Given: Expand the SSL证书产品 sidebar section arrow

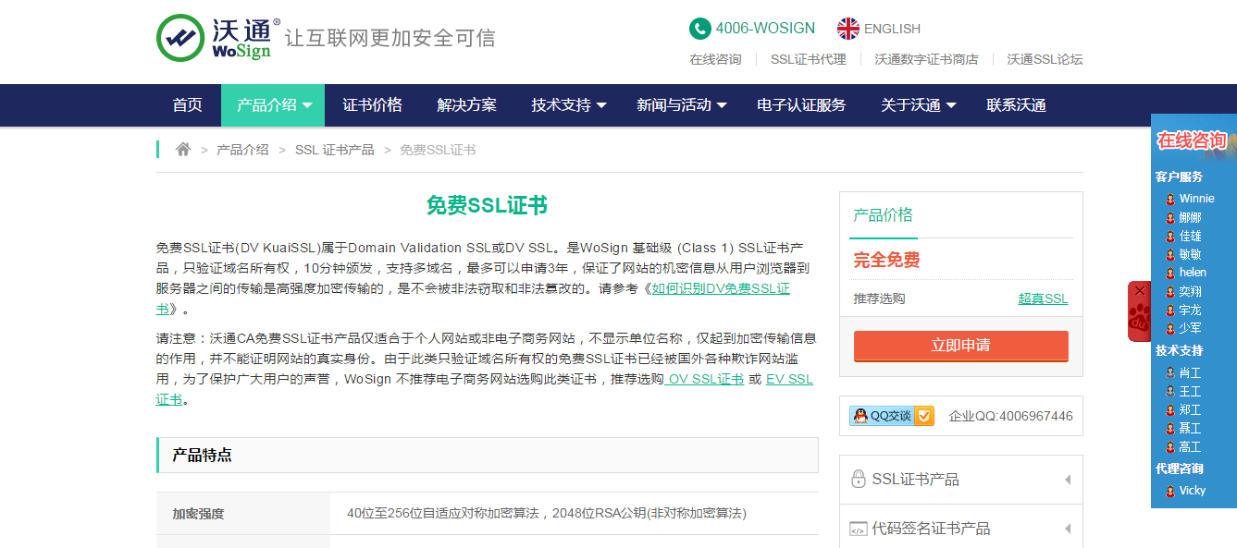Looking at the screenshot, I should pyautogui.click(x=1068, y=480).
